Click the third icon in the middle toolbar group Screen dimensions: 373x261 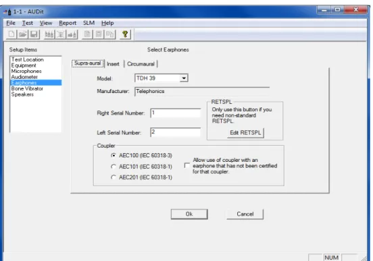72,34
